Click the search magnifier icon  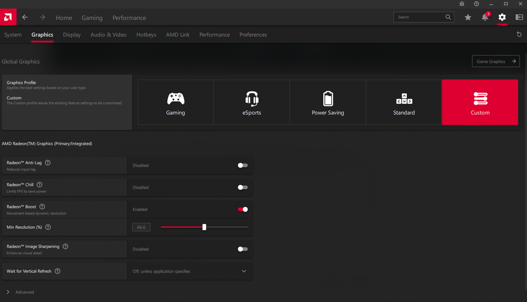pyautogui.click(x=448, y=17)
